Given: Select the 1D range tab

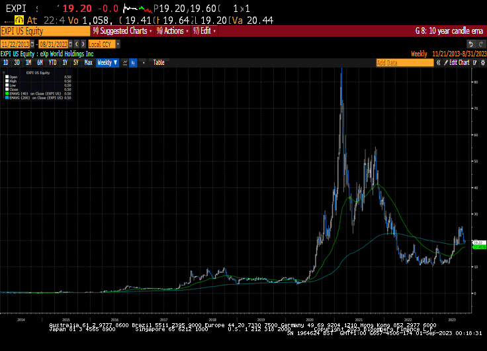Looking at the screenshot, I should click(5, 62).
